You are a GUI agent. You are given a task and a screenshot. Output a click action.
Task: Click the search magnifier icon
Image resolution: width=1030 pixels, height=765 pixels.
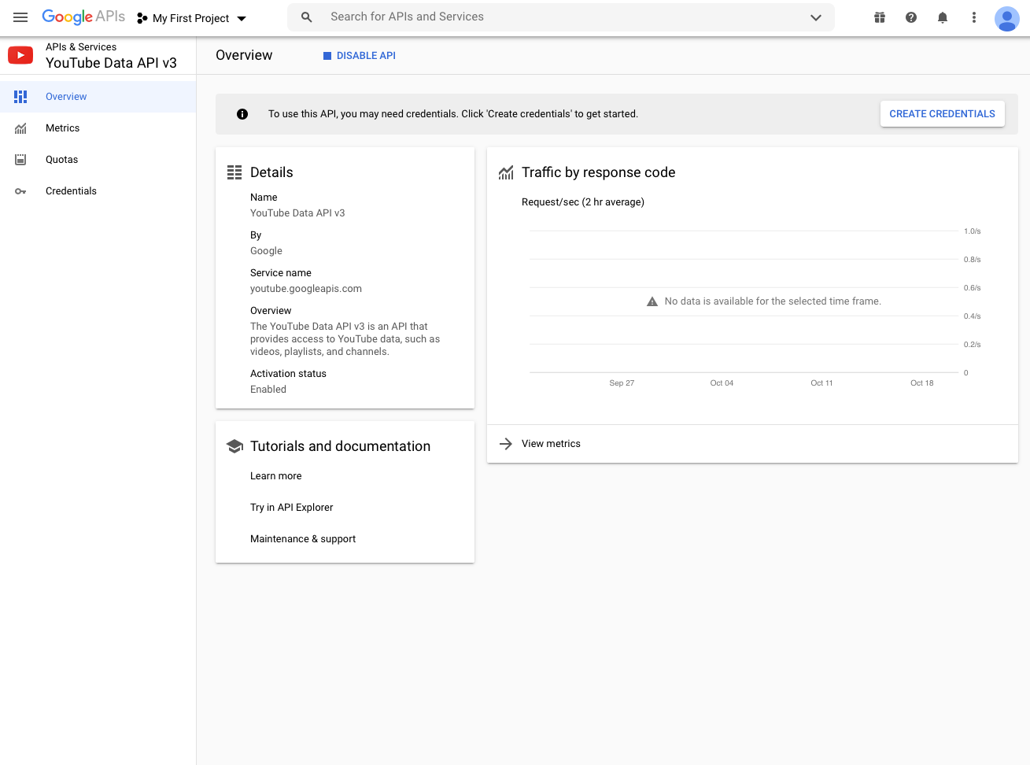point(307,17)
